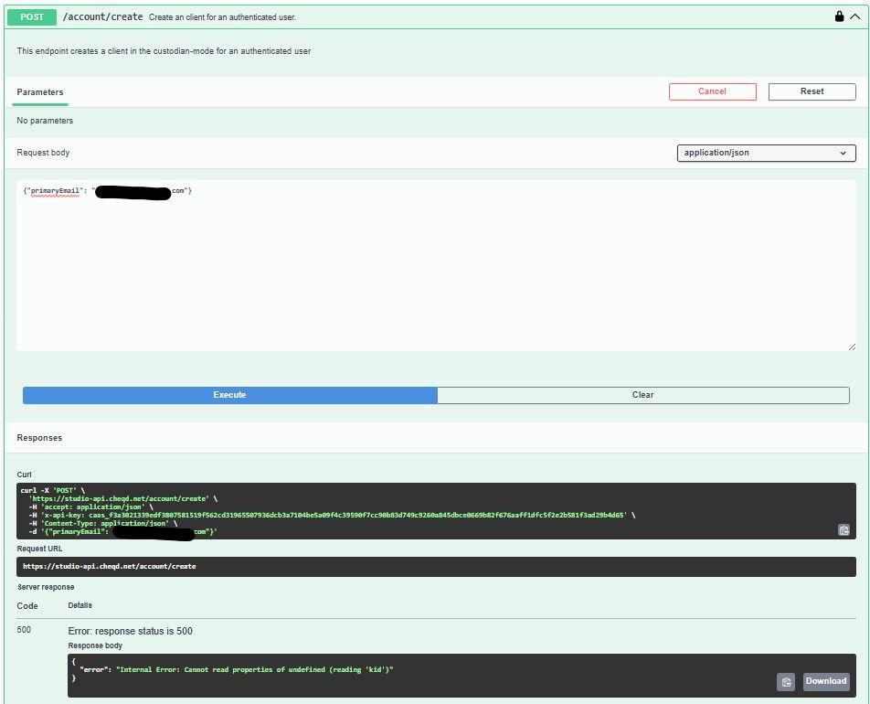Execute the API request
870x704 pixels.
click(229, 395)
